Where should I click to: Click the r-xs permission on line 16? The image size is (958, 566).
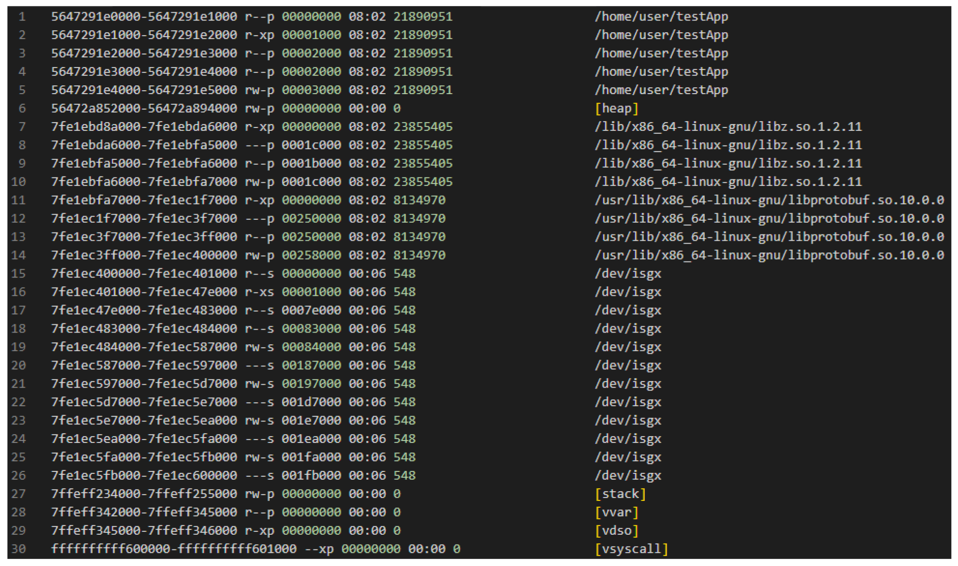click(259, 292)
